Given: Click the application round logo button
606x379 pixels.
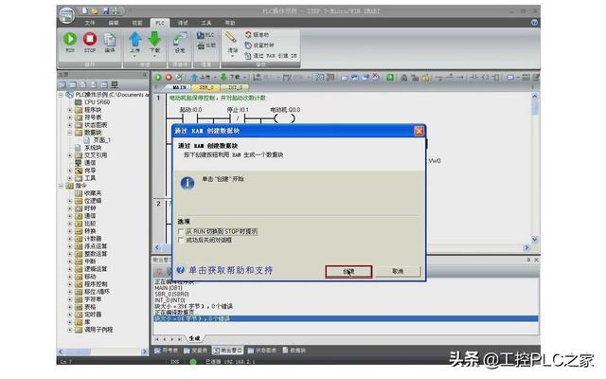Looking at the screenshot, I should [x=67, y=15].
